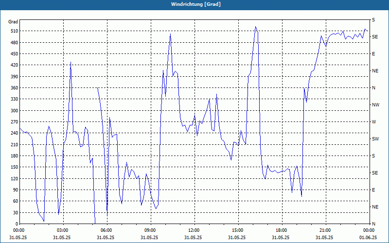Click the SW compass label on the right axis
This screenshot has height=243, width=389.
pyautogui.click(x=375, y=139)
